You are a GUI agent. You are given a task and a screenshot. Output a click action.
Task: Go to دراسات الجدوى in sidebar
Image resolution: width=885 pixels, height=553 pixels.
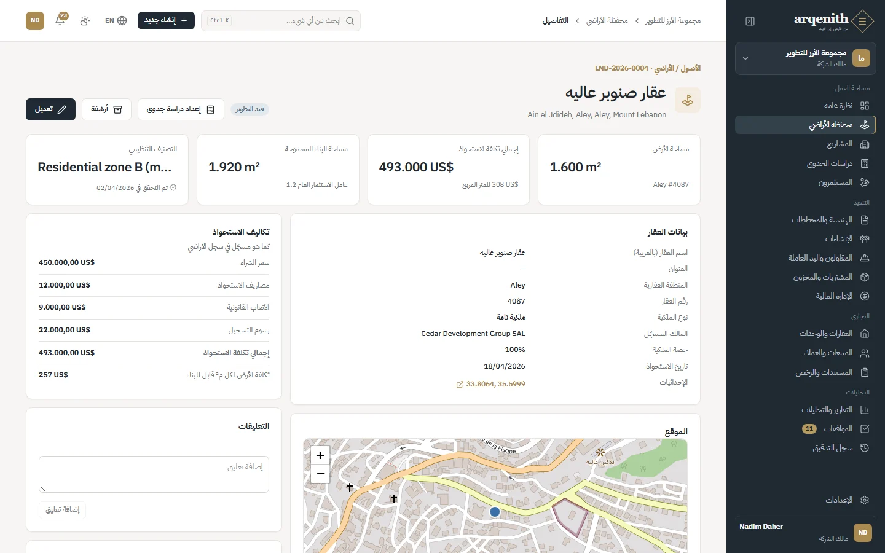805,163
